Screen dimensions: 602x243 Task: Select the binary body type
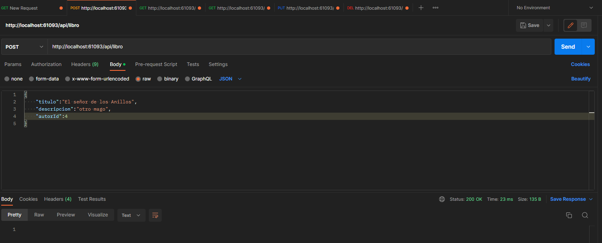(168, 79)
